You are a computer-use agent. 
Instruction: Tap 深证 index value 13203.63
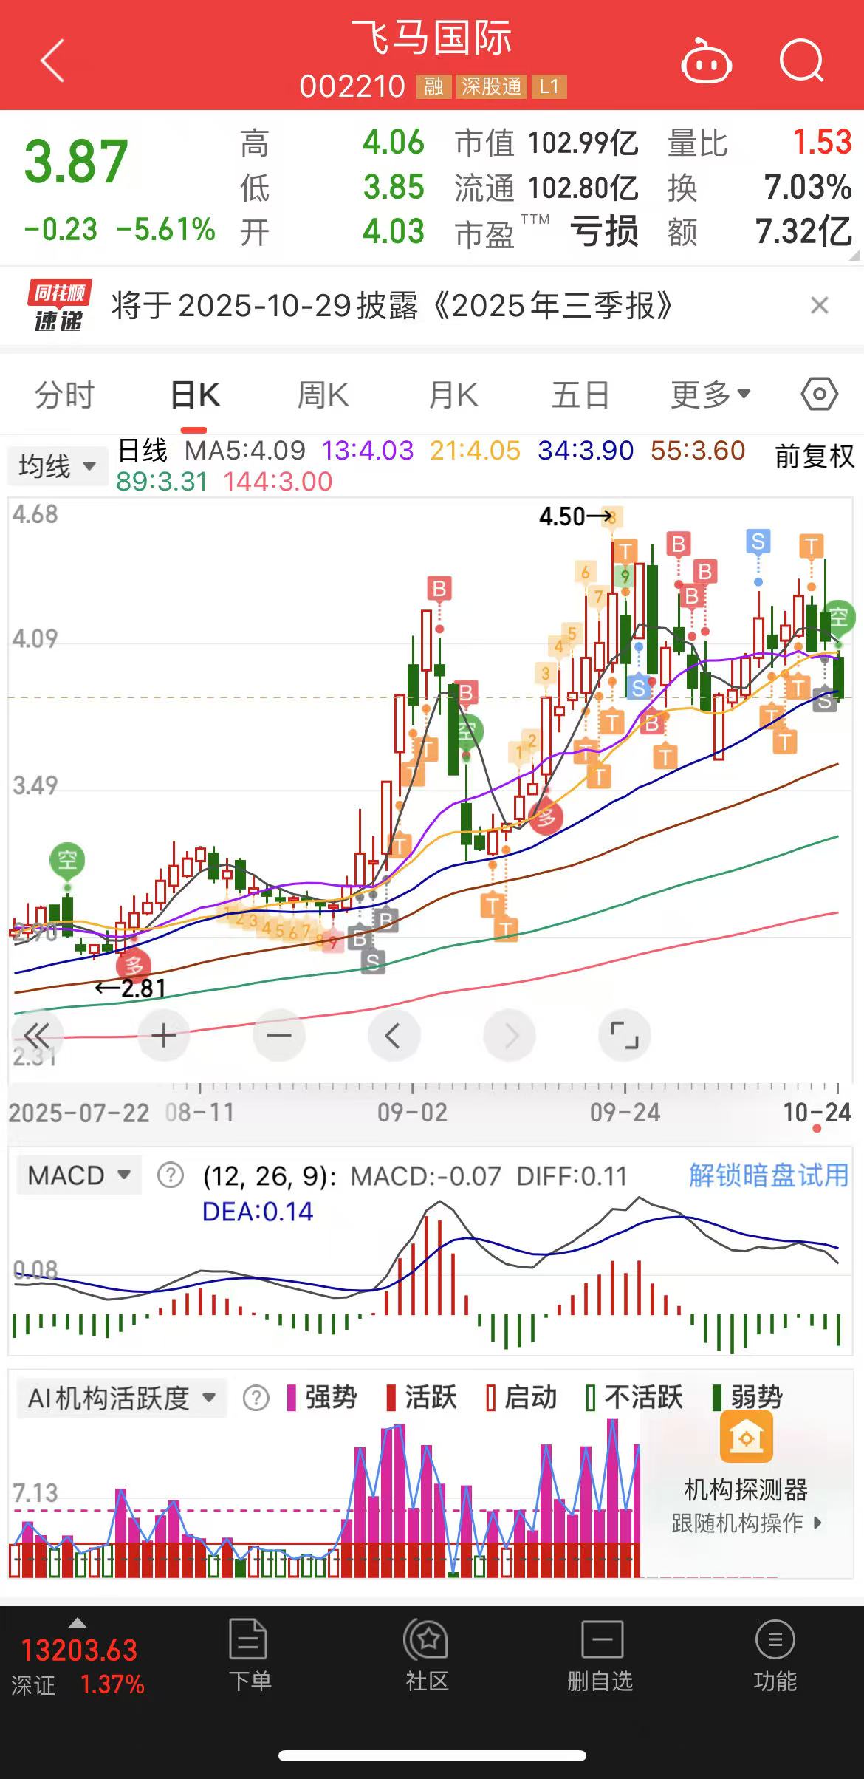point(79,1651)
